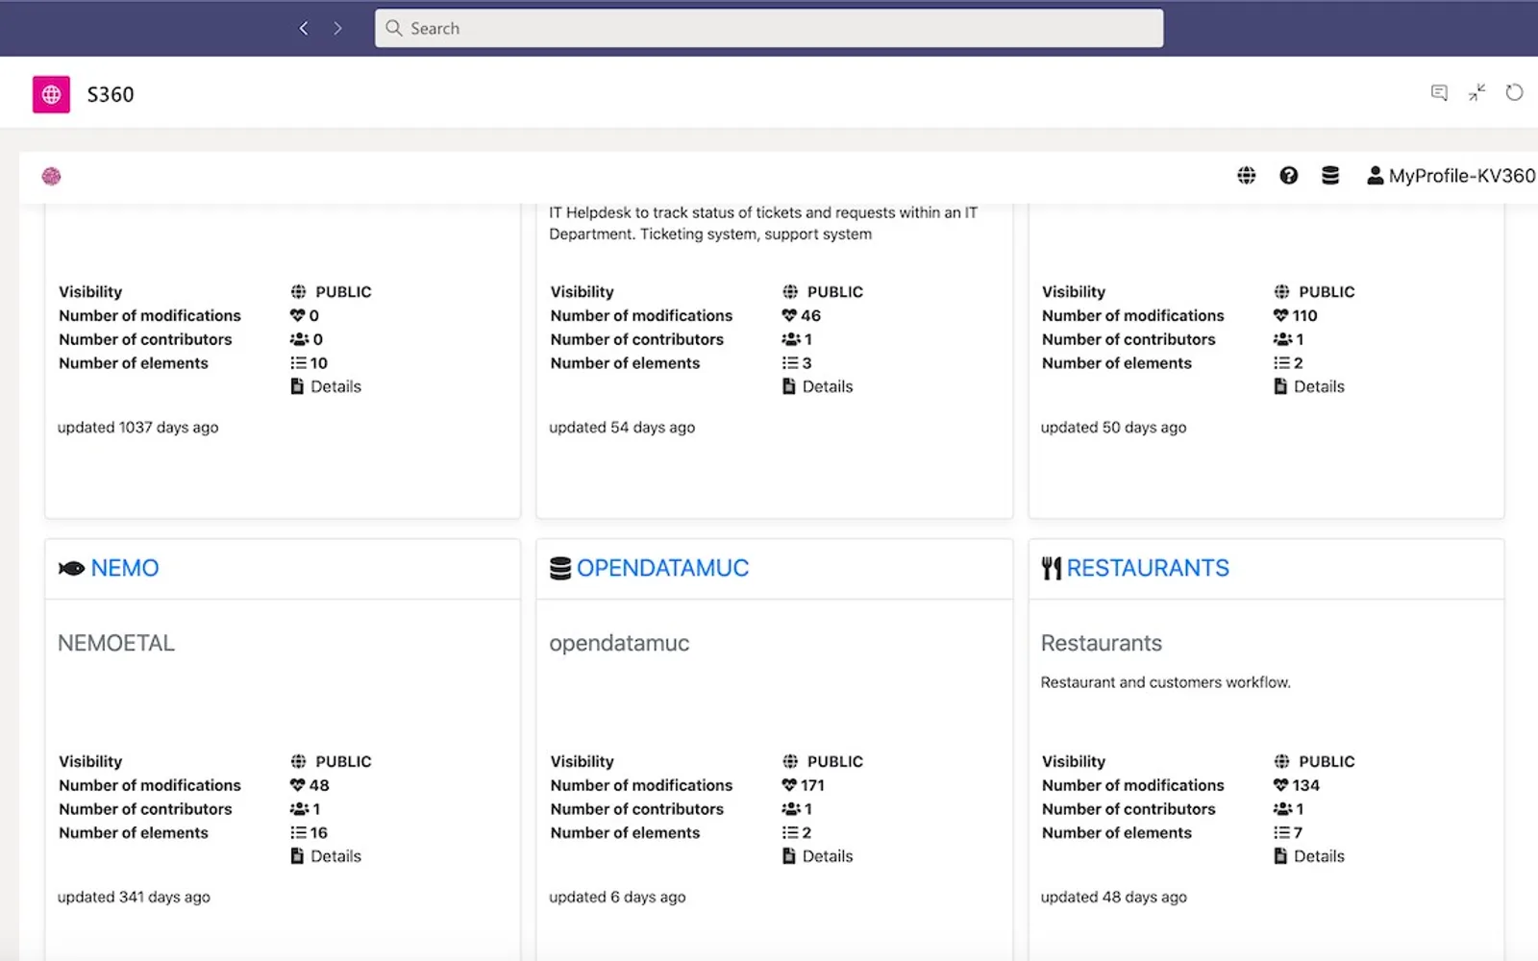Click 'updated 341 days ago' text
Viewport: 1538px width, 961px height.
click(x=134, y=897)
